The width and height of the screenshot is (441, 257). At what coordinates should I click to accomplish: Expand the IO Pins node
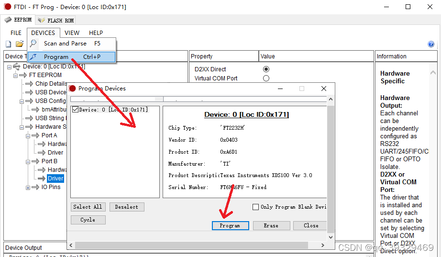28,188
